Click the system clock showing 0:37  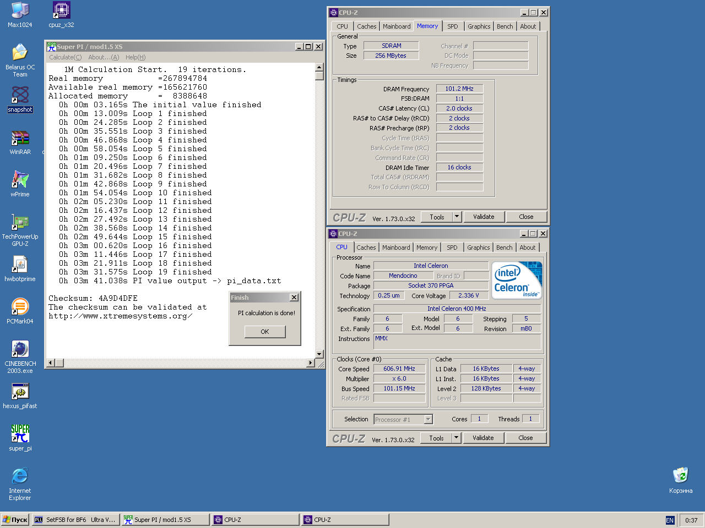[x=691, y=520]
